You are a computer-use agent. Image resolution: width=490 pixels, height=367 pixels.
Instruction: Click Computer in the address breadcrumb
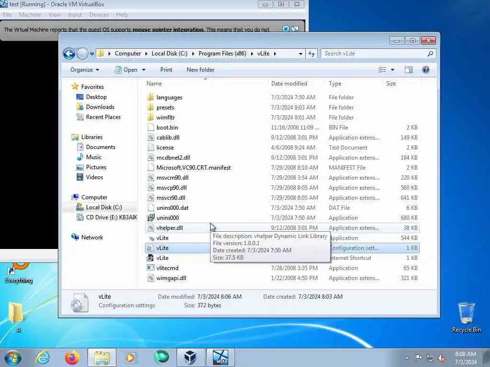(128, 54)
